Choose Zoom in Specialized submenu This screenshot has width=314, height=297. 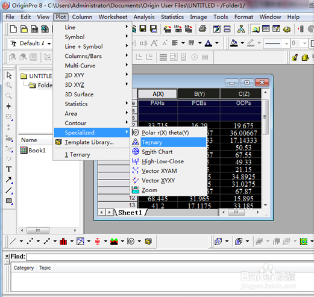(x=169, y=190)
